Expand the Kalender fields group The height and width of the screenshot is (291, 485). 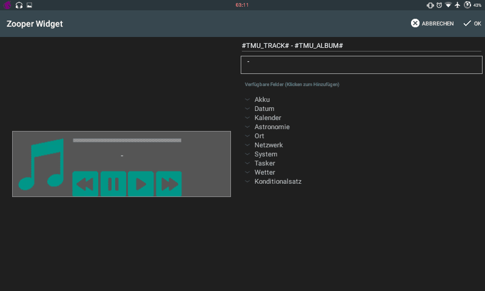[267, 118]
